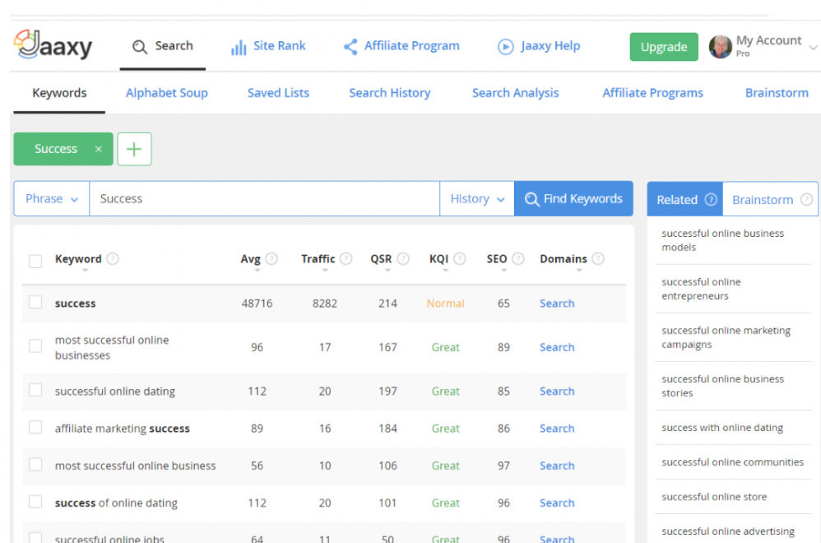Open the Search History tab

pyautogui.click(x=390, y=93)
